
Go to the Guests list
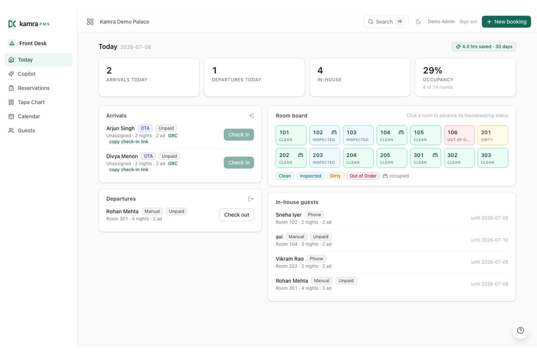38,131
